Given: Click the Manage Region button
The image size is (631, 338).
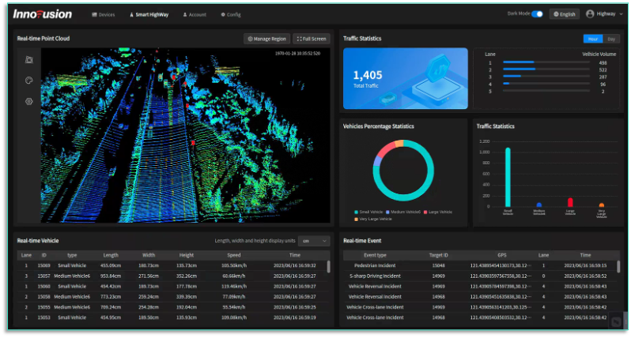Looking at the screenshot, I should coord(266,39).
